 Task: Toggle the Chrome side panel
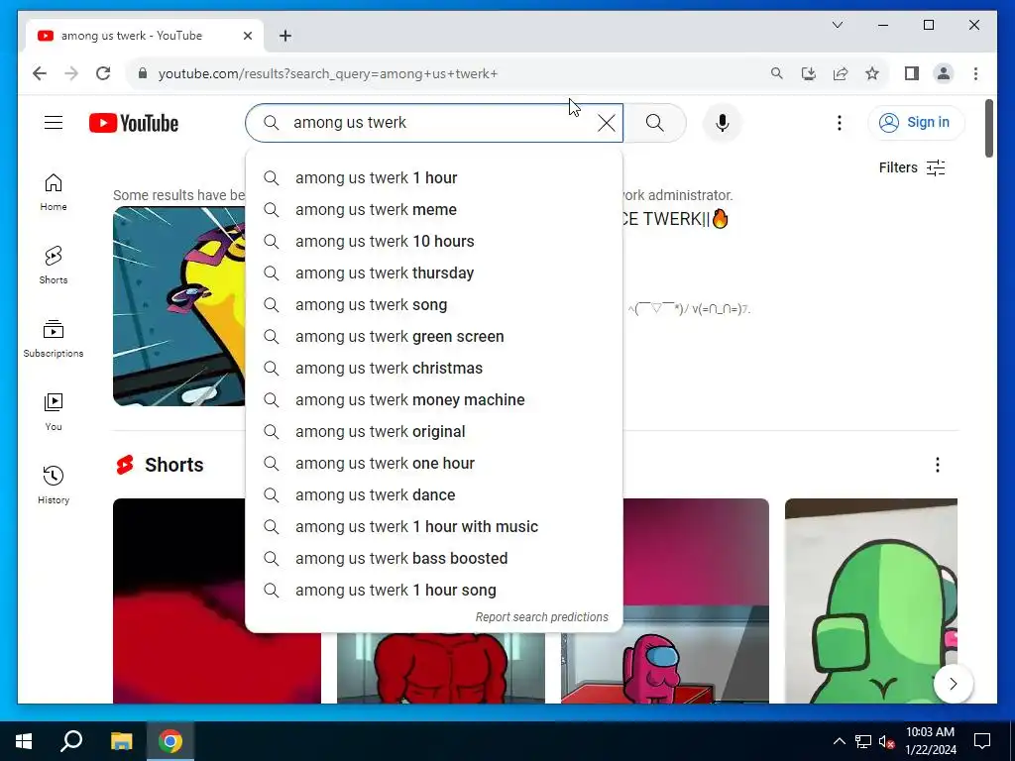912,73
